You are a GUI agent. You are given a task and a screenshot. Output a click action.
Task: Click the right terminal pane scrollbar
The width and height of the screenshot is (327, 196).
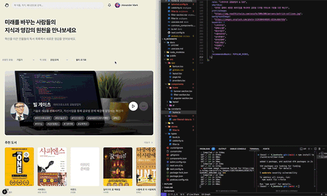click(315, 170)
